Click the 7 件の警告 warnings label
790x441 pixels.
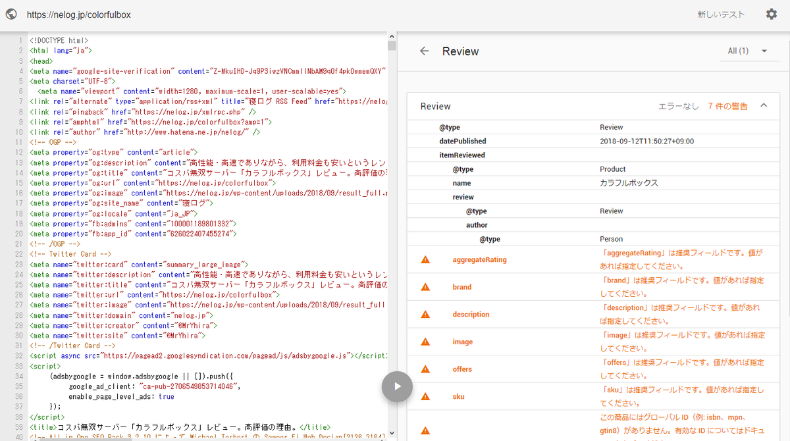click(727, 106)
